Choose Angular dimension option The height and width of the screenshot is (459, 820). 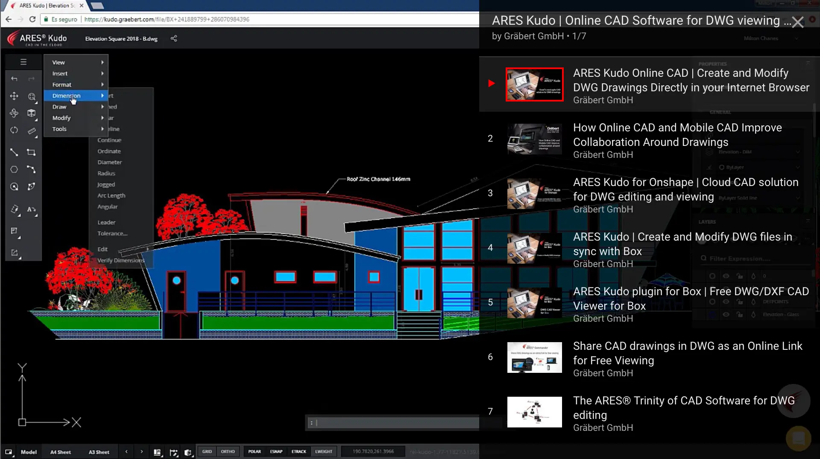[107, 206]
